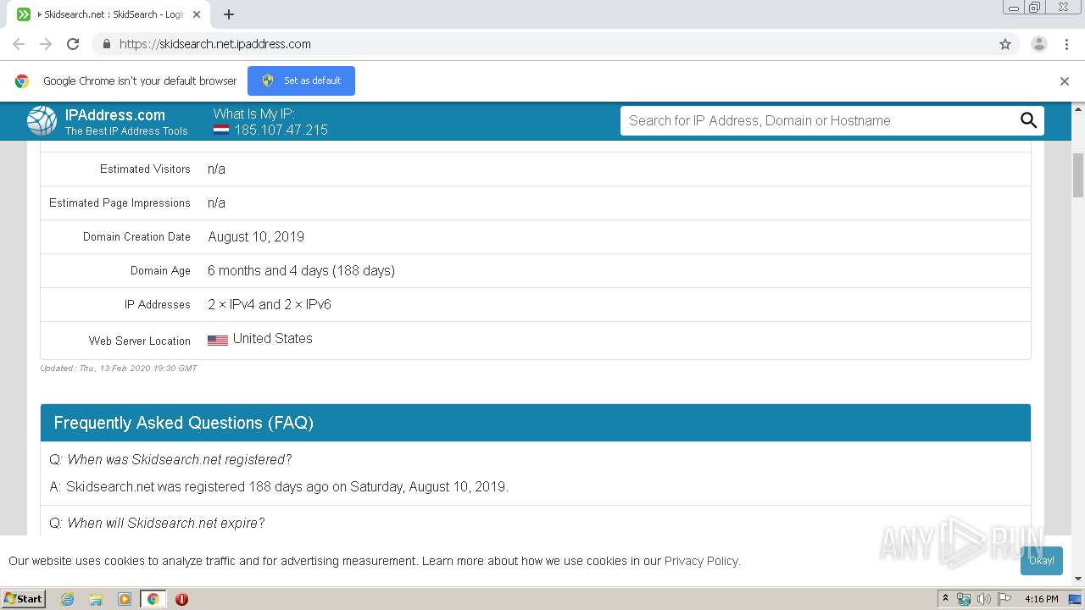Reload the current page

tap(73, 44)
